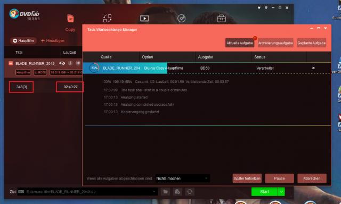
Task: Open the Creator disc icon
Action: [181, 19]
